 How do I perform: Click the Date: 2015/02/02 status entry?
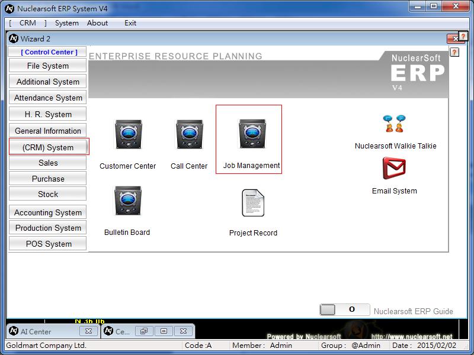(x=424, y=345)
